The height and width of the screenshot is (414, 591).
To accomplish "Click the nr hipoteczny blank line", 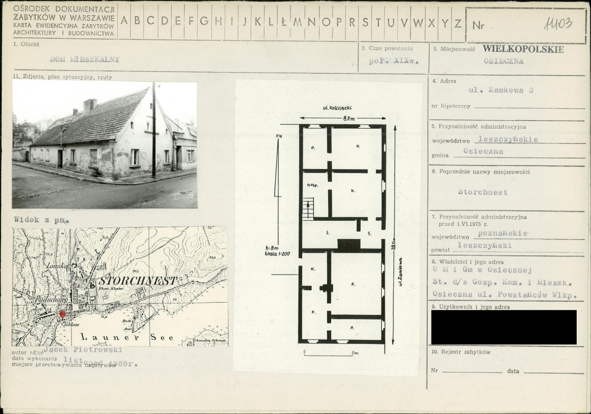I will tap(529, 106).
